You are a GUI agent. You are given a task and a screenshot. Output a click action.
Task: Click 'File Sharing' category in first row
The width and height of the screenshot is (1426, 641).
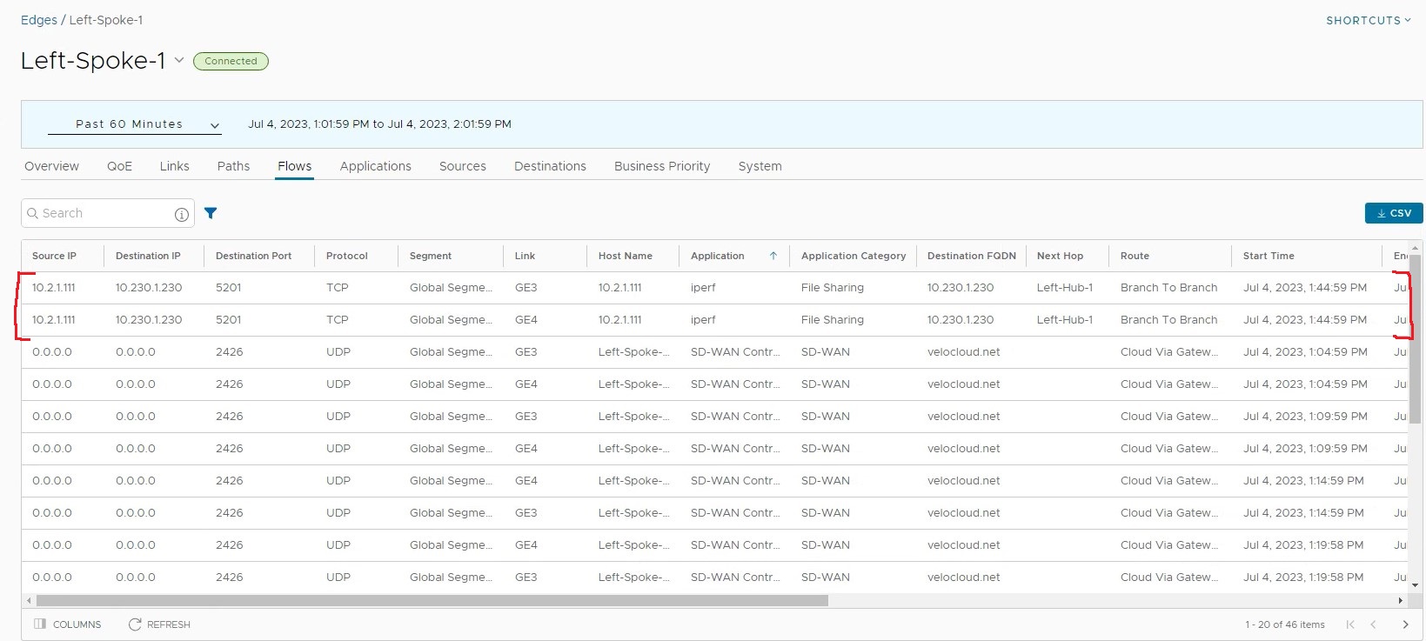pos(833,288)
